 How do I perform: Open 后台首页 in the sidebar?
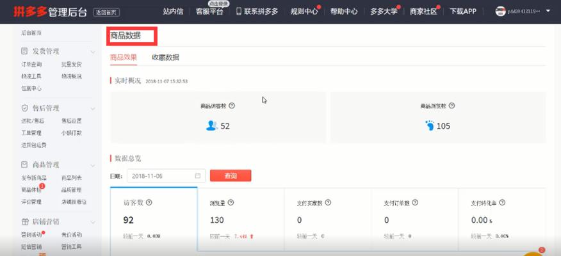tap(31, 33)
